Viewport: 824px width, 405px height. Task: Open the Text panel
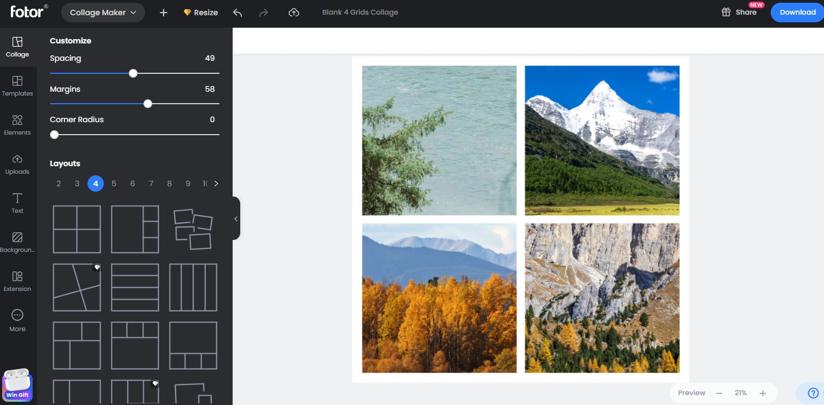coord(17,202)
